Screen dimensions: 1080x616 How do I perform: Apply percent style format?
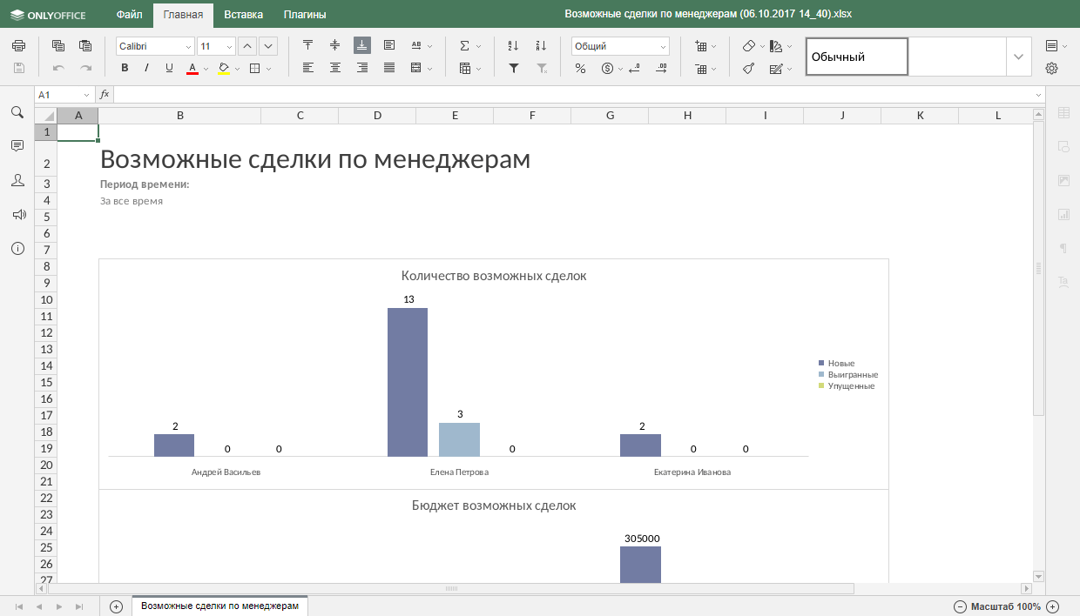(580, 68)
